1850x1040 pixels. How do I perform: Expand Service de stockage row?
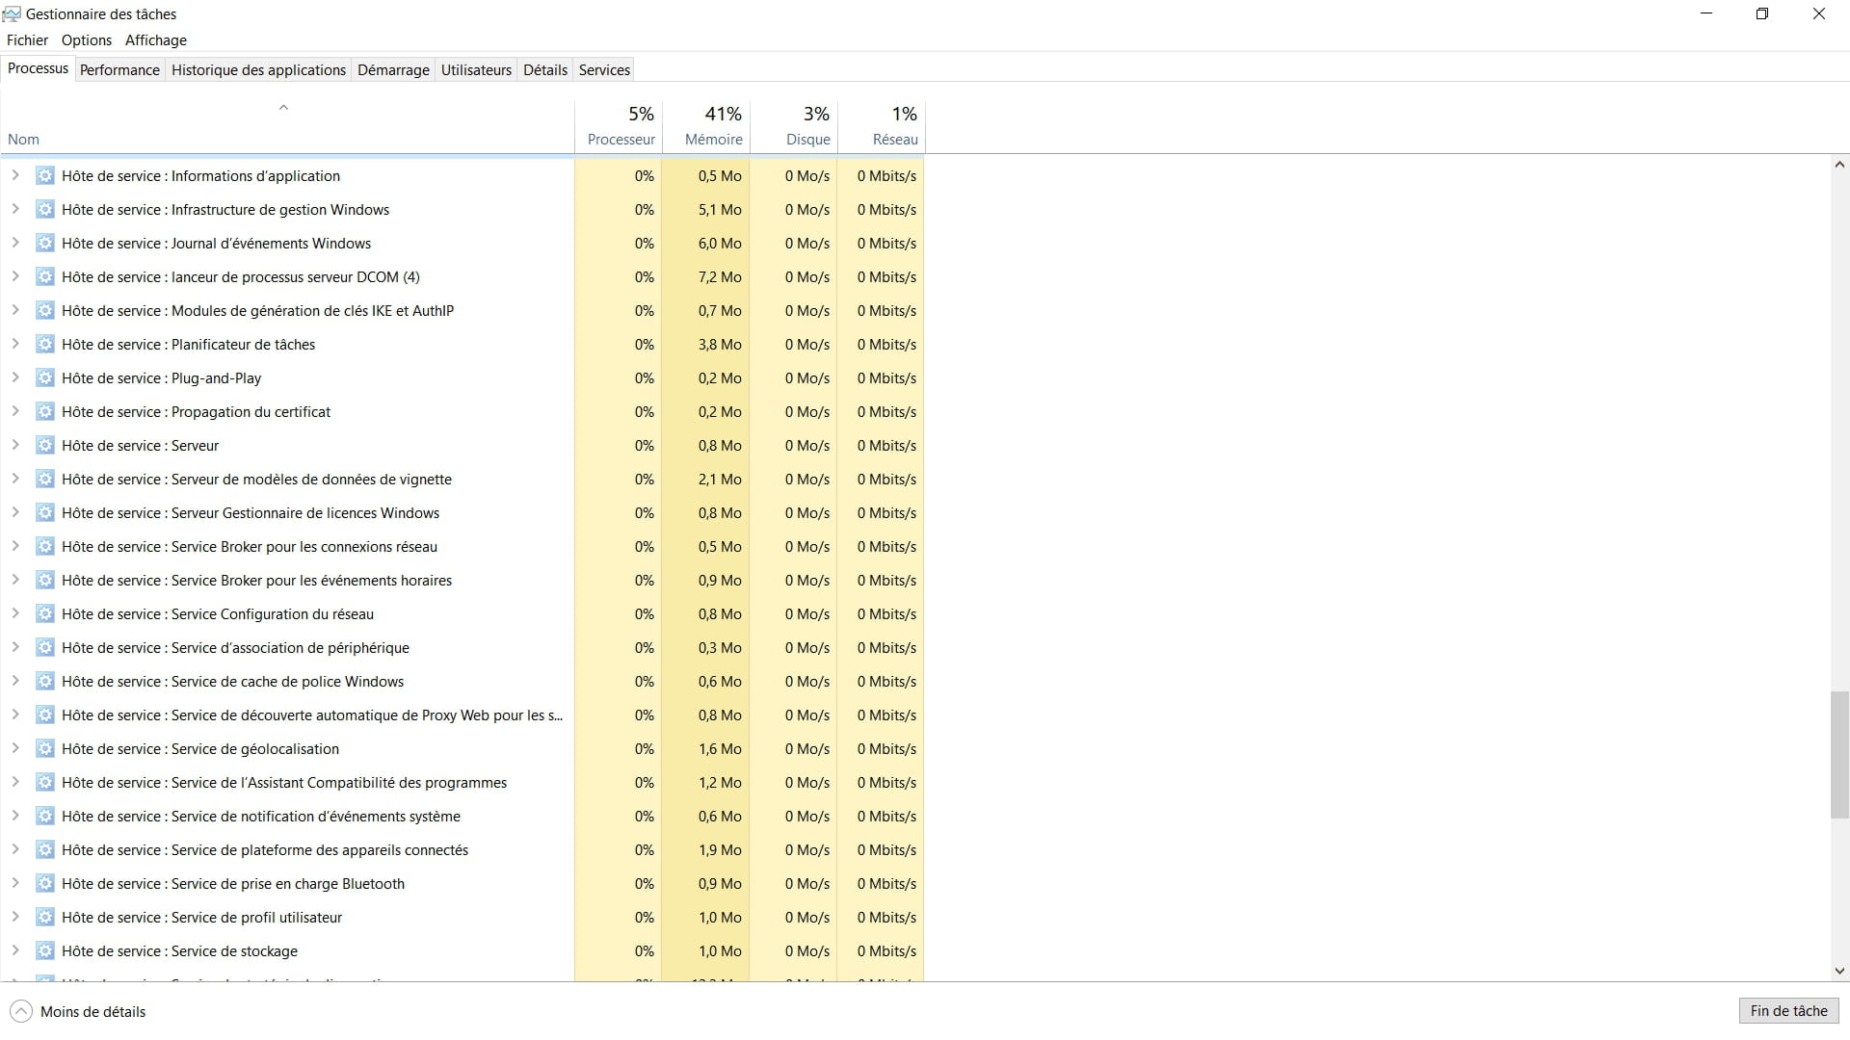point(14,950)
